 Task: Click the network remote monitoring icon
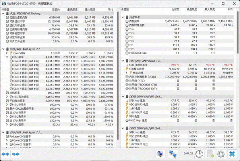[x=173, y=153]
